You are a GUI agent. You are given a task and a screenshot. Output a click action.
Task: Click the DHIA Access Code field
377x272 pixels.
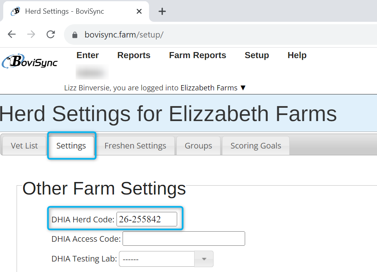tap(184, 239)
